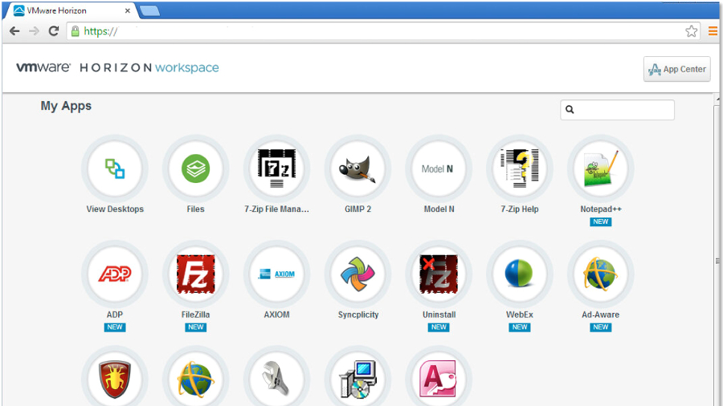
Task: Click the App Center button
Action: 677,69
